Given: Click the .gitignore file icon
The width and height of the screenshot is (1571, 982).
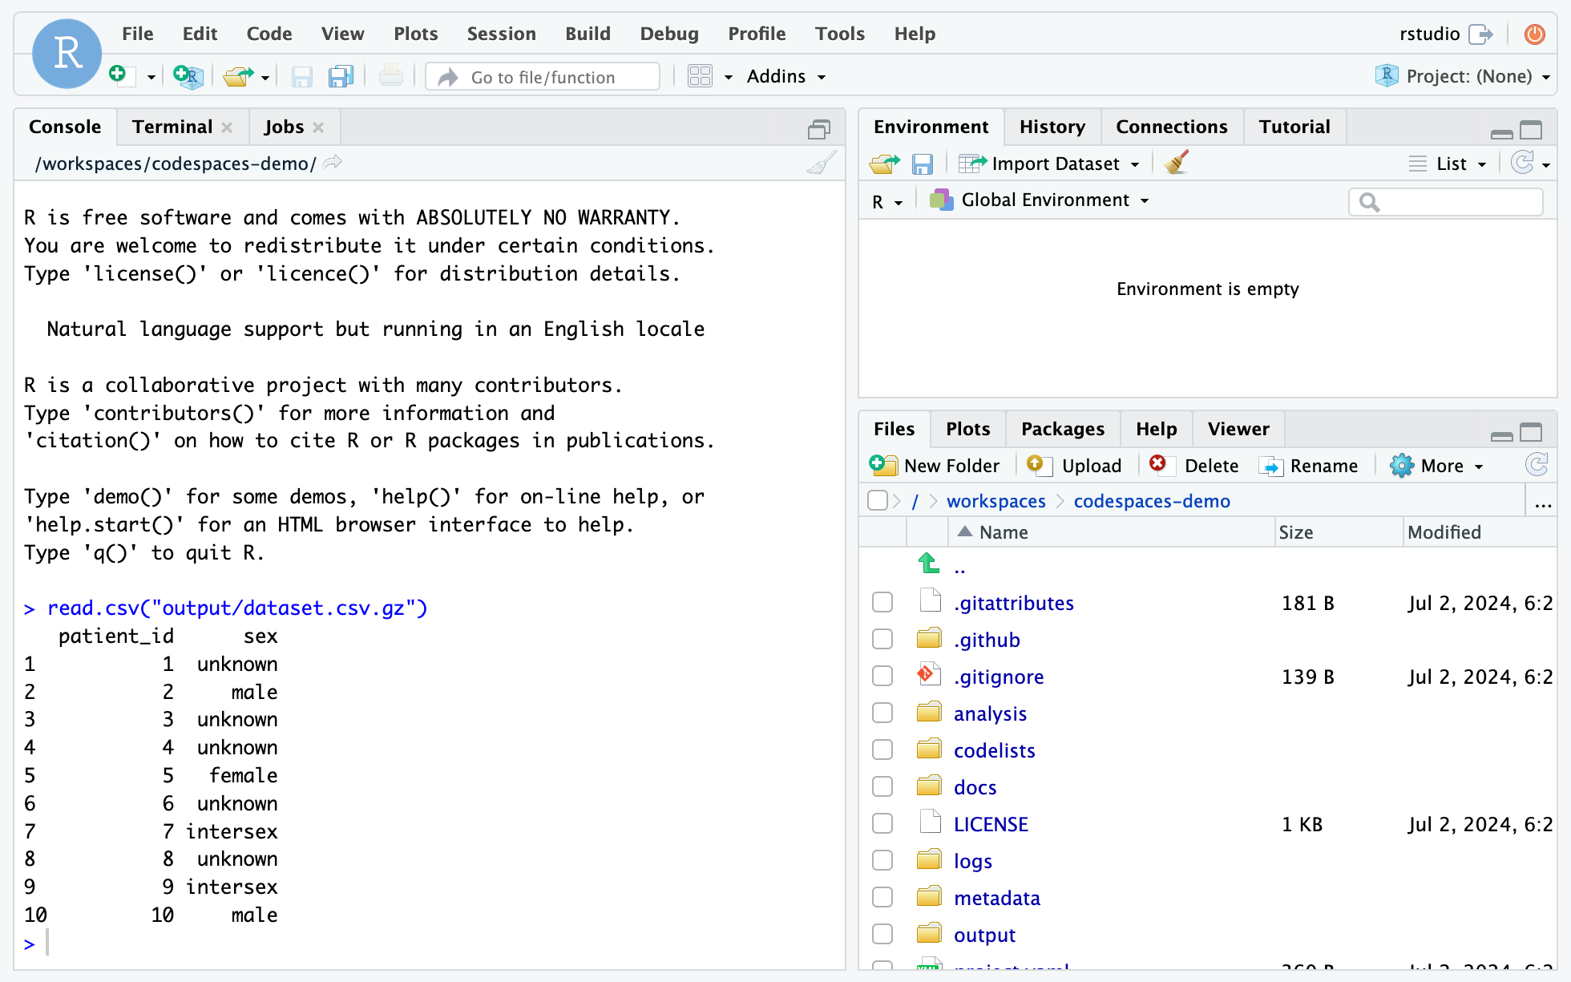Looking at the screenshot, I should click(929, 675).
